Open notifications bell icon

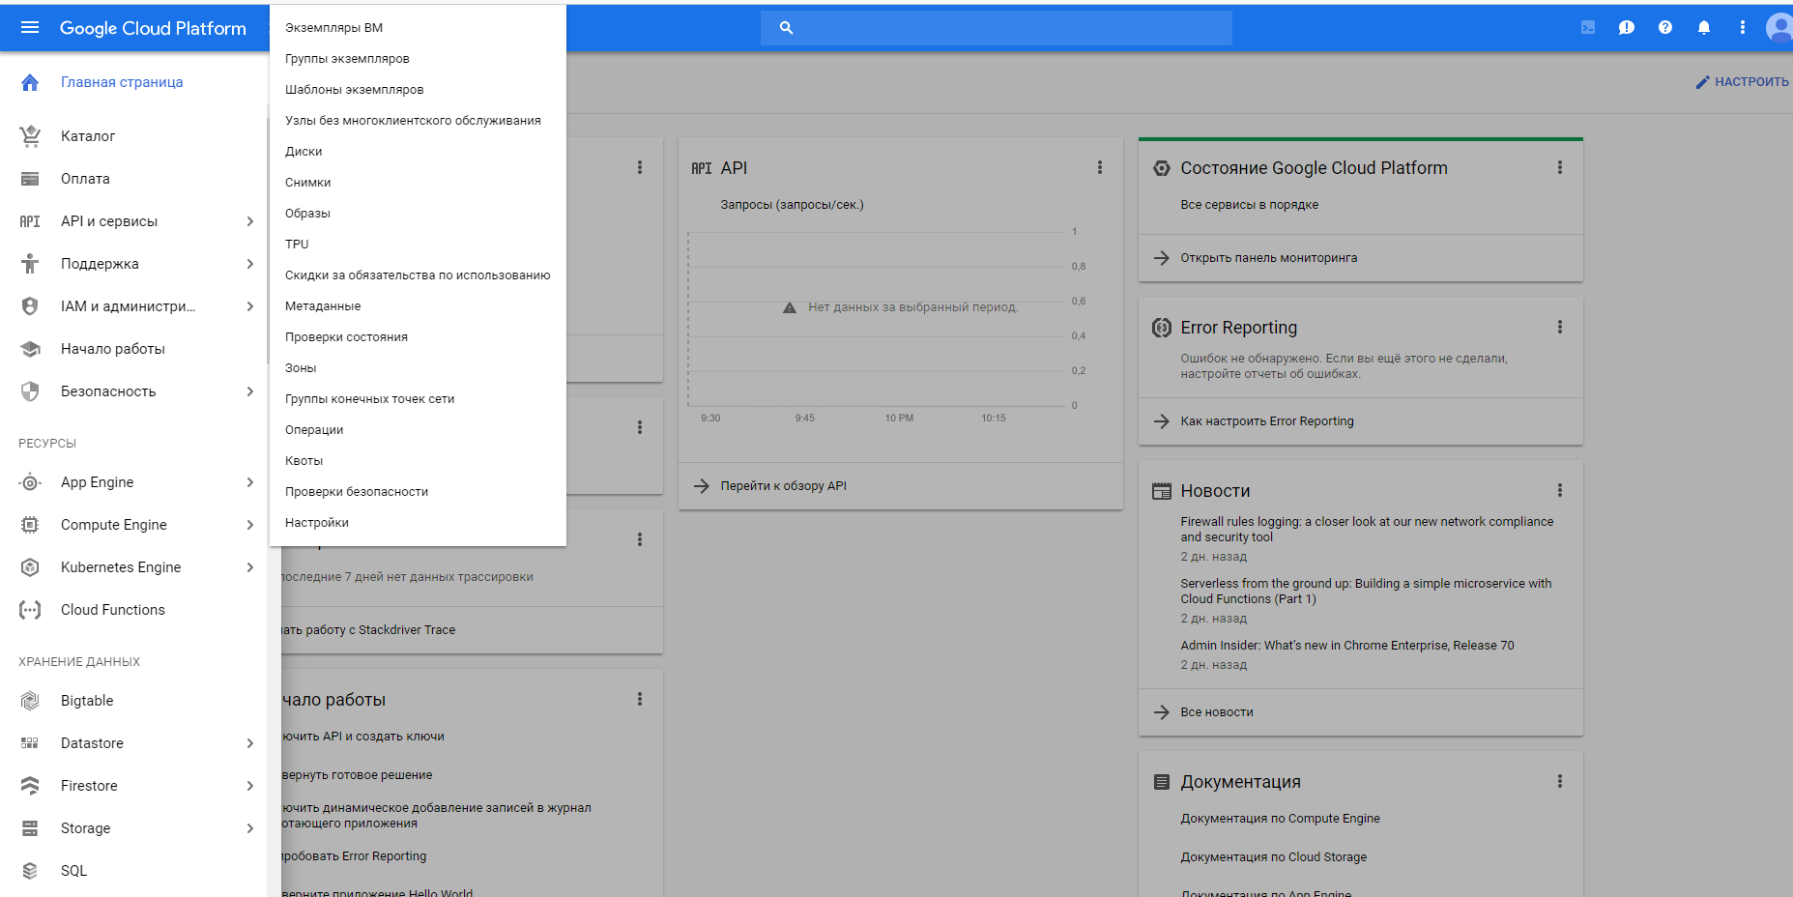(1704, 28)
